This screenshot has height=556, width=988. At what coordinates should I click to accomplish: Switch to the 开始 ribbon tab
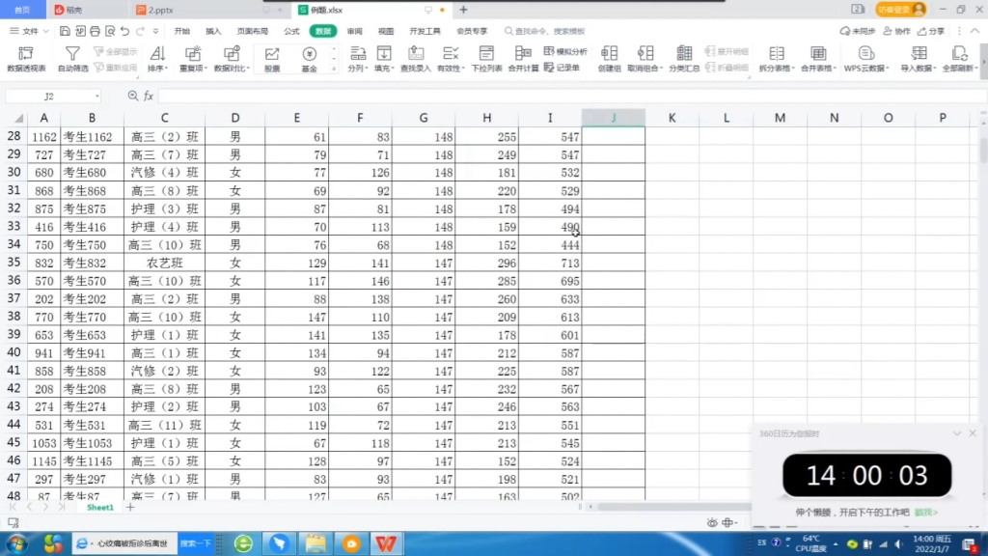click(x=183, y=30)
